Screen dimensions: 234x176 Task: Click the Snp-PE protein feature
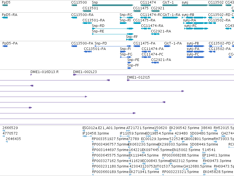(129, 63)
